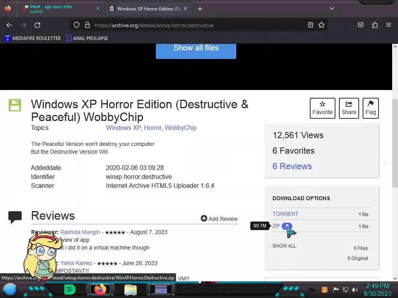The height and width of the screenshot is (298, 398).
Task: Click the page vertical scrollbar thumb
Action: [395, 143]
